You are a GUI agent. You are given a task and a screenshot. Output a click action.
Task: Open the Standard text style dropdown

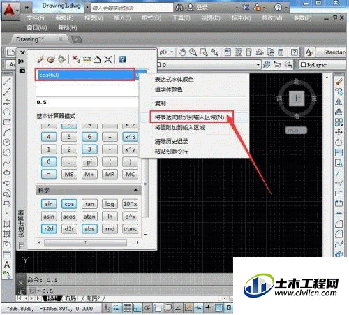[332, 52]
